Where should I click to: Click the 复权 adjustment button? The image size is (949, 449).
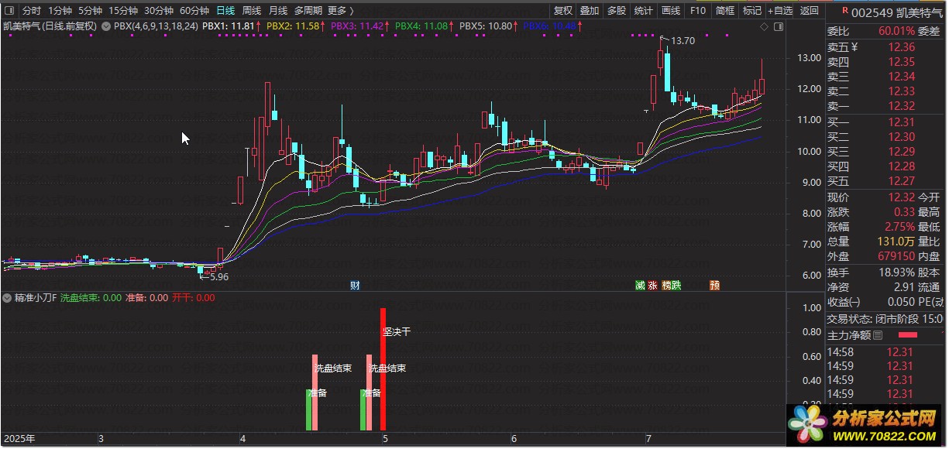(563, 11)
